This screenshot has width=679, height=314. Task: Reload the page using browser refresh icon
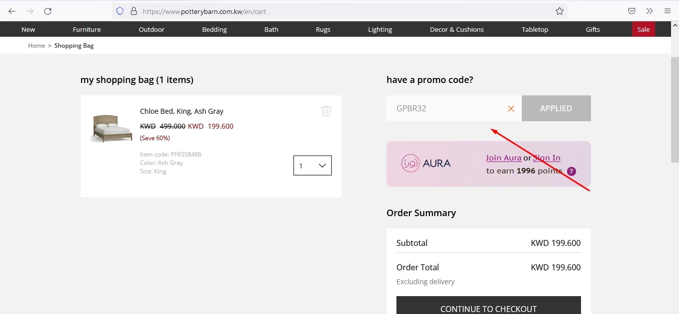point(48,11)
